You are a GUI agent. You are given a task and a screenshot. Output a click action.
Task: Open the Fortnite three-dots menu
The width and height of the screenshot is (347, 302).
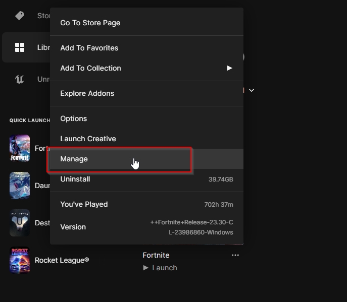pyautogui.click(x=235, y=255)
